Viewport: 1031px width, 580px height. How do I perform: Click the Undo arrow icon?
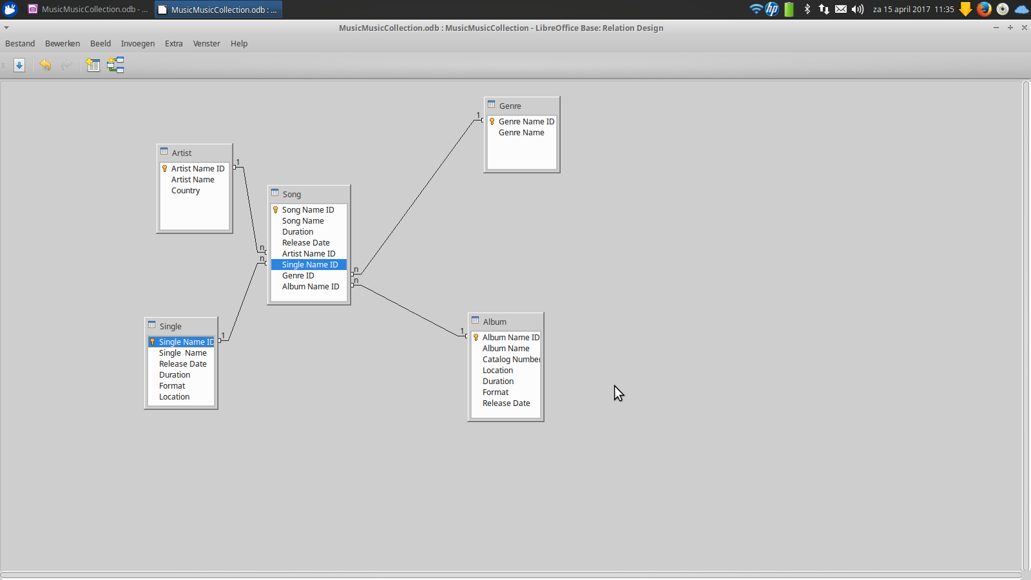pos(45,65)
